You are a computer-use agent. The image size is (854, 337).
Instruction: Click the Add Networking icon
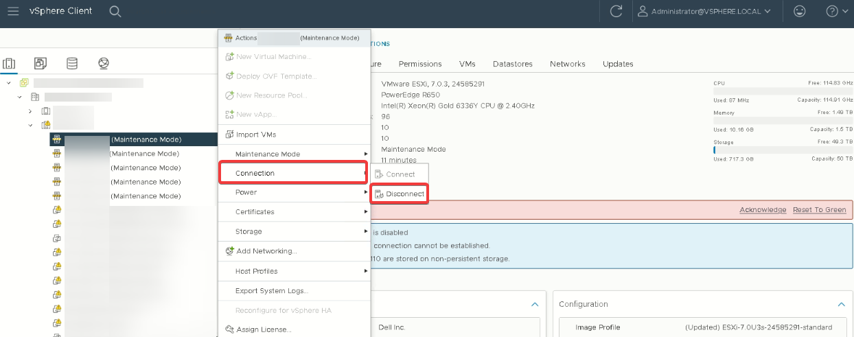(x=229, y=251)
